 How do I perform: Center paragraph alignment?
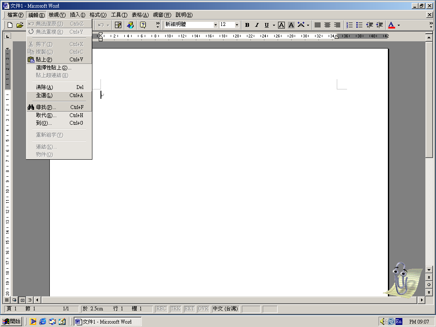[327, 25]
